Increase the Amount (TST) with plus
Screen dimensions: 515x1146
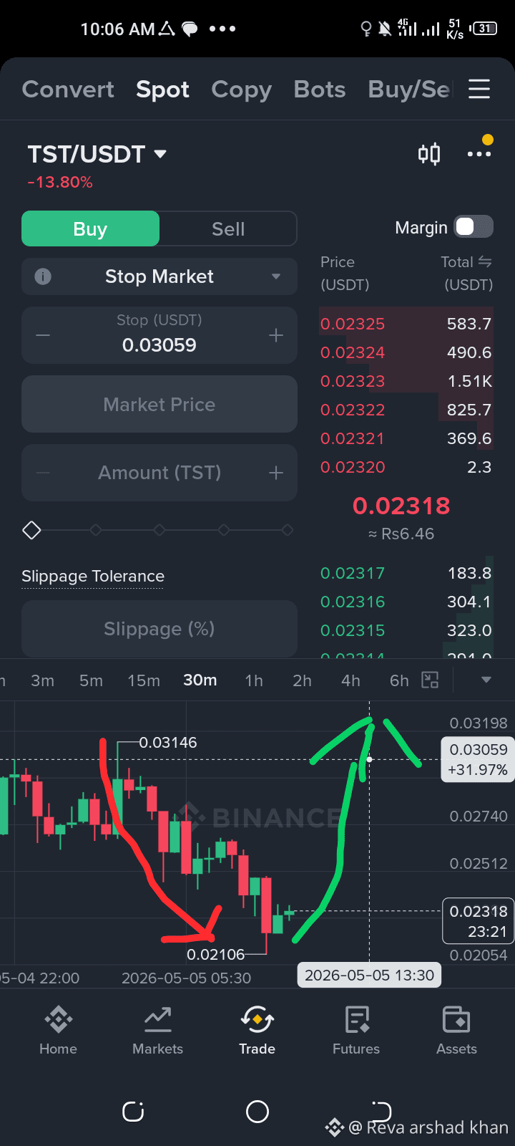(x=276, y=473)
